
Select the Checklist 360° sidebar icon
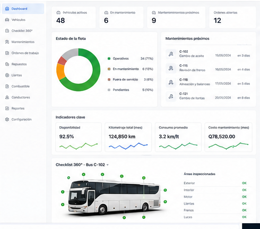pos(7,31)
